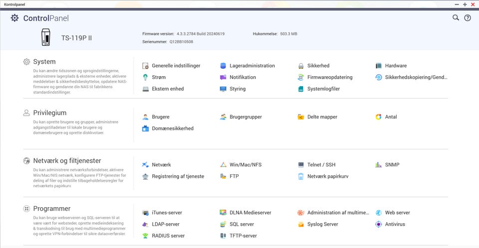Open the Antivirus icon
The image size is (479, 248).
[379, 224]
